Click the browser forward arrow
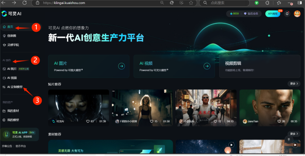305x156 pixels. pos(14,3)
